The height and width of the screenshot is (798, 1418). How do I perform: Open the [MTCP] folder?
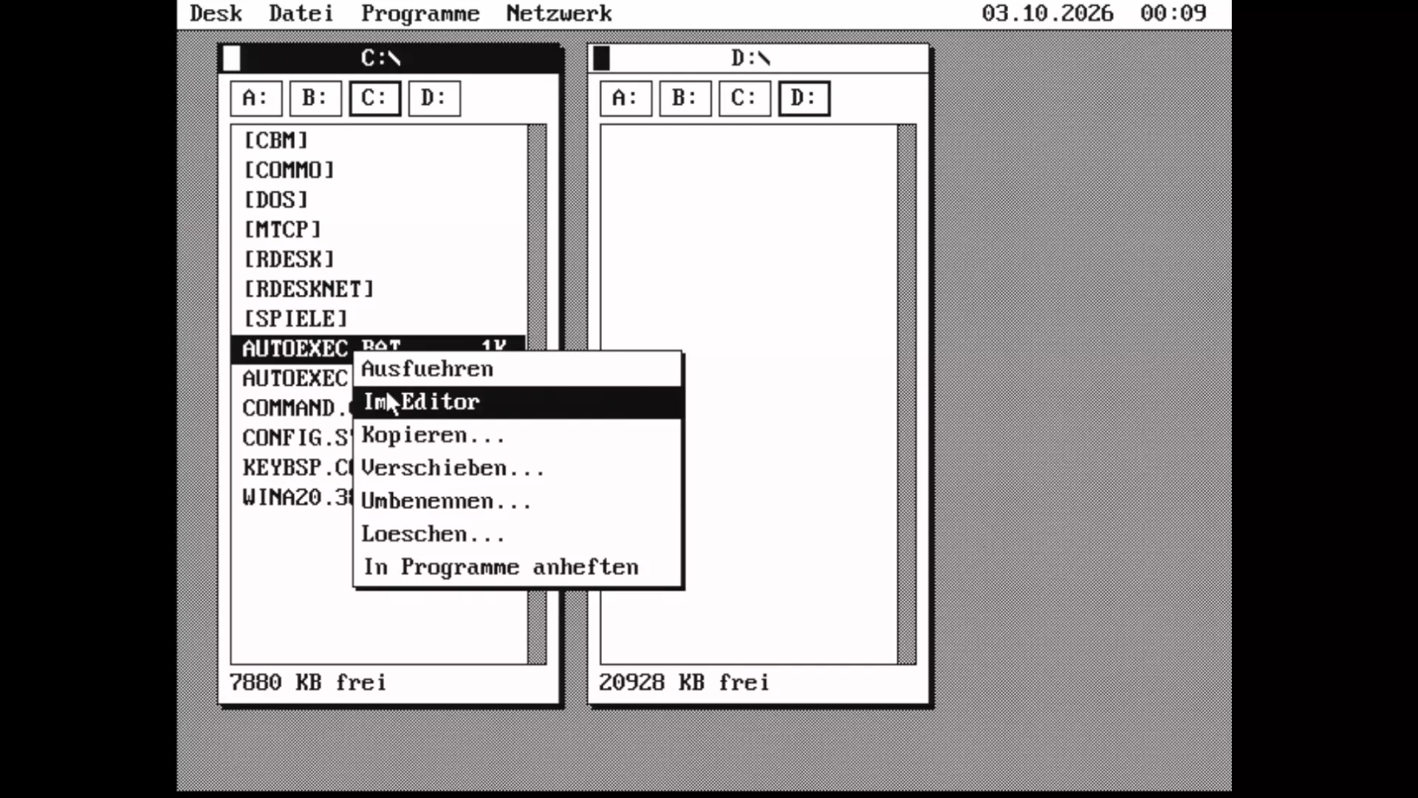pyautogui.click(x=379, y=229)
